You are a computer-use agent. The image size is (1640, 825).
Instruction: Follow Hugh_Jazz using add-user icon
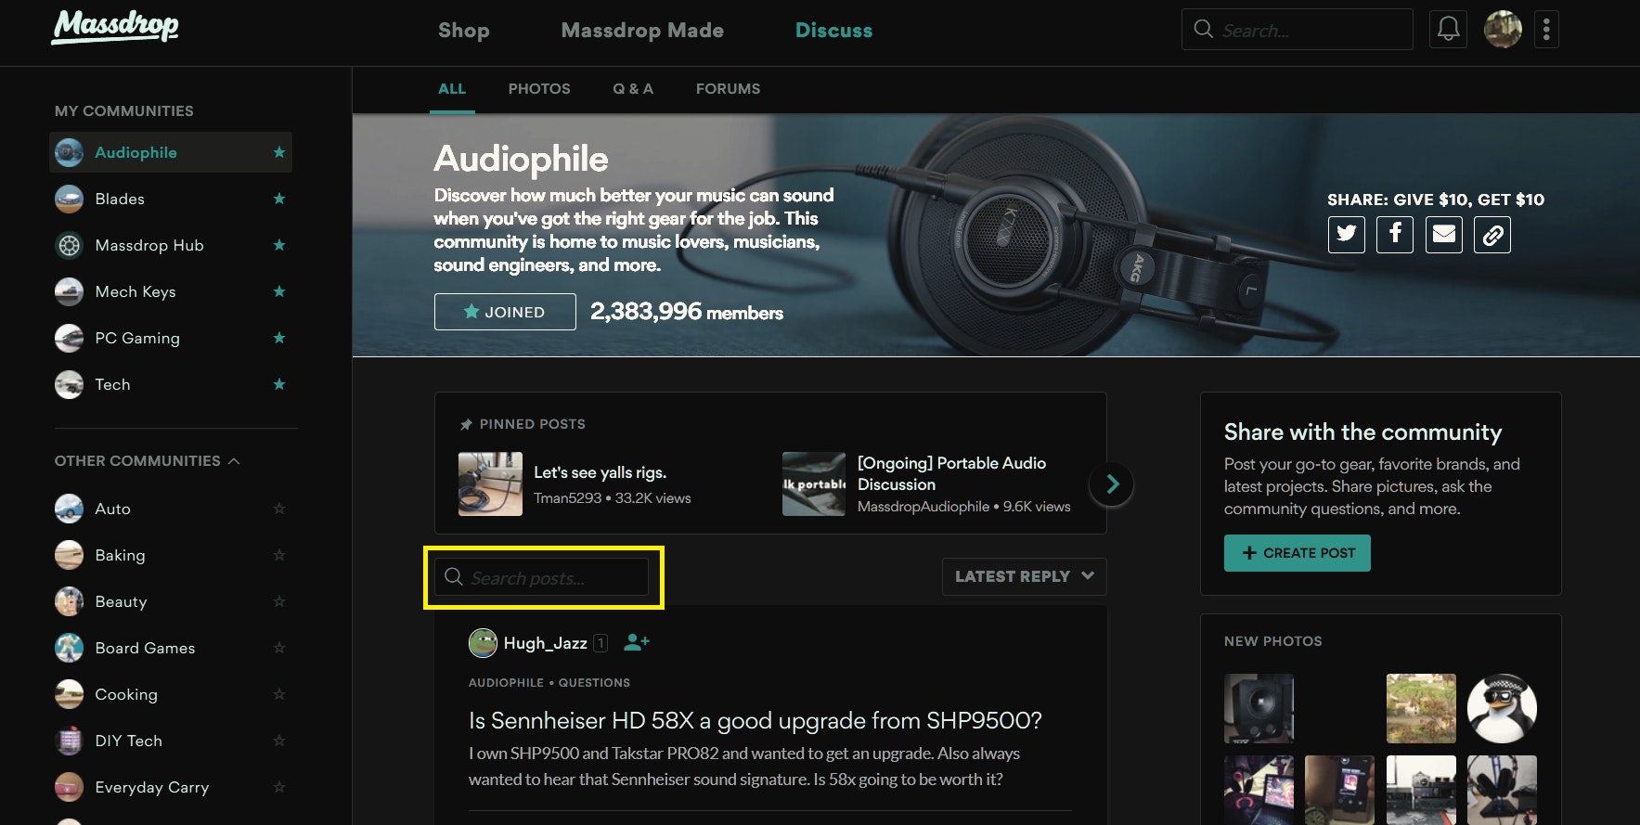[x=637, y=642]
